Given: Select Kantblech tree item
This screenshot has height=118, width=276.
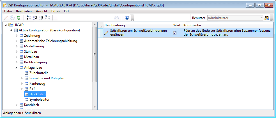Looking at the screenshot, I should click(x=31, y=105).
